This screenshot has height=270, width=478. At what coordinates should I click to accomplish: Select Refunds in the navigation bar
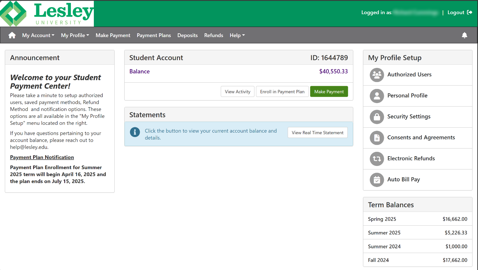pos(213,35)
